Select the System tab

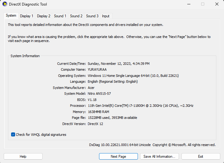[x=11, y=15]
